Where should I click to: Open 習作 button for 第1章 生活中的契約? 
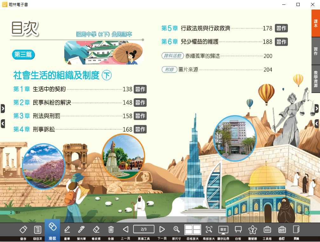tap(140, 89)
